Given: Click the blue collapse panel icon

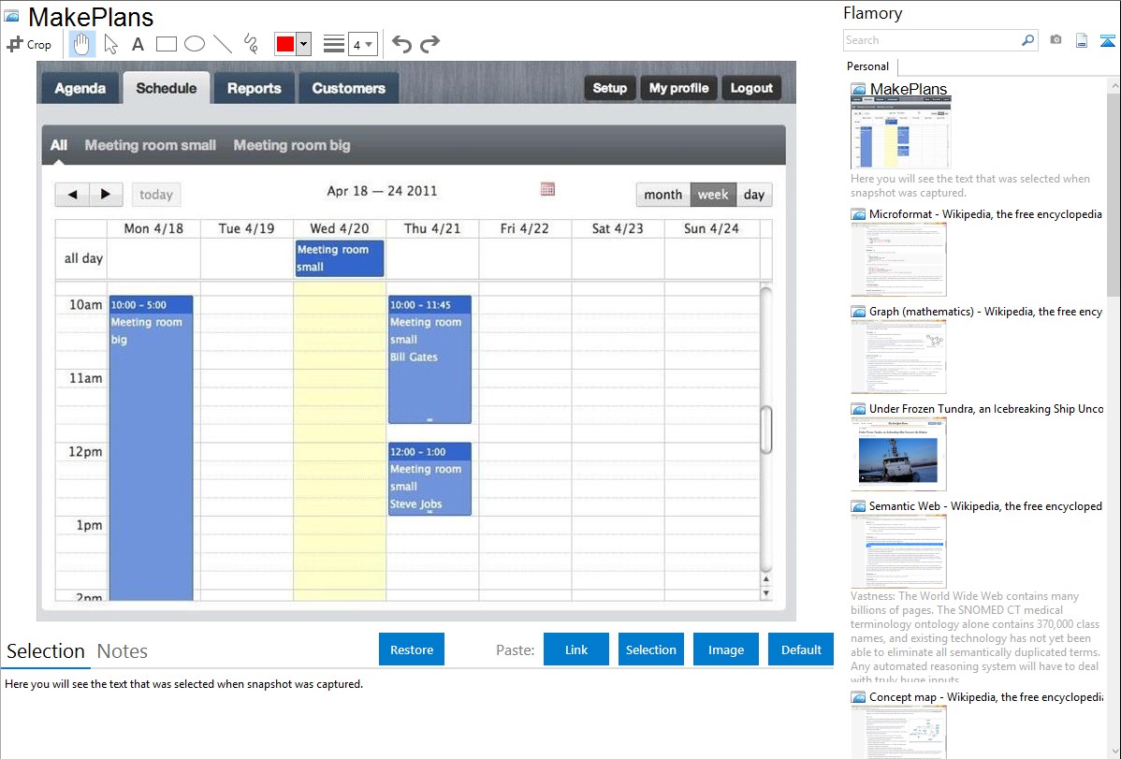Looking at the screenshot, I should tap(1107, 40).
